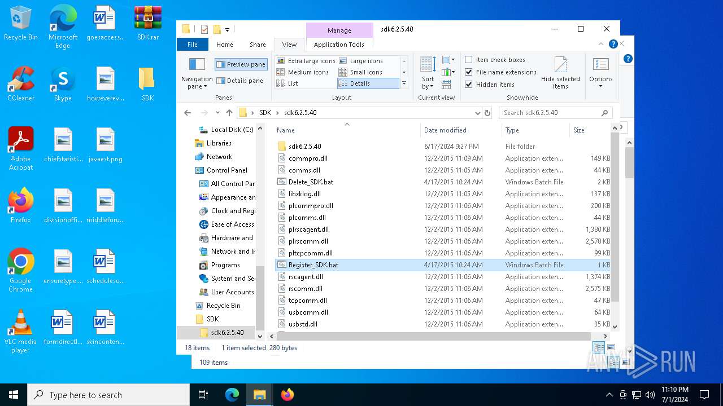The width and height of the screenshot is (723, 406).
Task: Launch Firefox from taskbar
Action: [x=287, y=395]
